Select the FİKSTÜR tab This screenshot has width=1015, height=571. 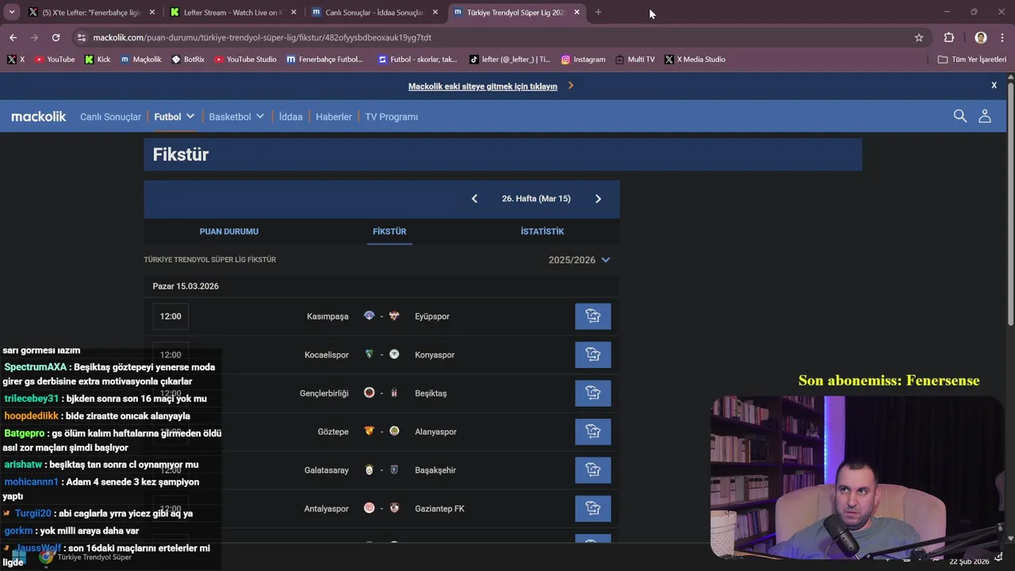point(389,232)
